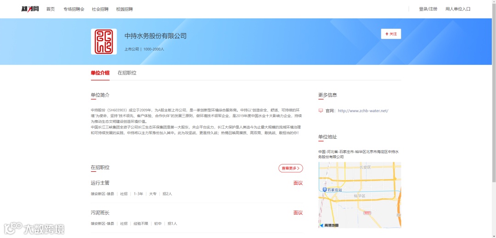Click the company seal logo image
Viewport: 496px width, 238px height.
pos(104,41)
